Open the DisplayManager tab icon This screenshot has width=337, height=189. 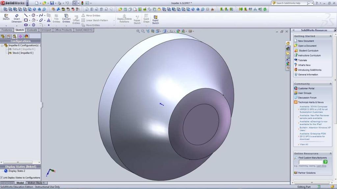[x=26, y=36]
